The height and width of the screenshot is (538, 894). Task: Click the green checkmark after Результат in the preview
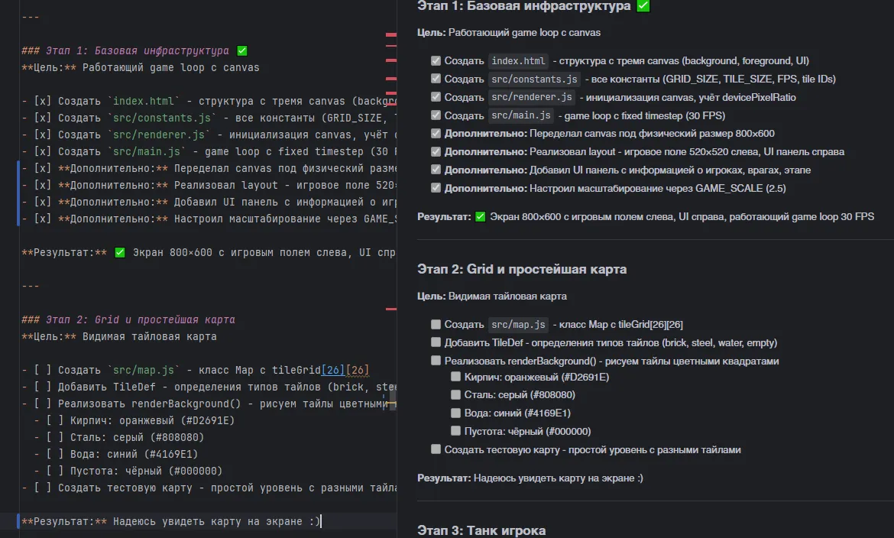(x=481, y=217)
